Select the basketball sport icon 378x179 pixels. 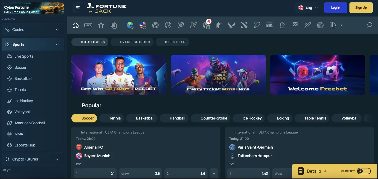pyautogui.click(x=168, y=25)
